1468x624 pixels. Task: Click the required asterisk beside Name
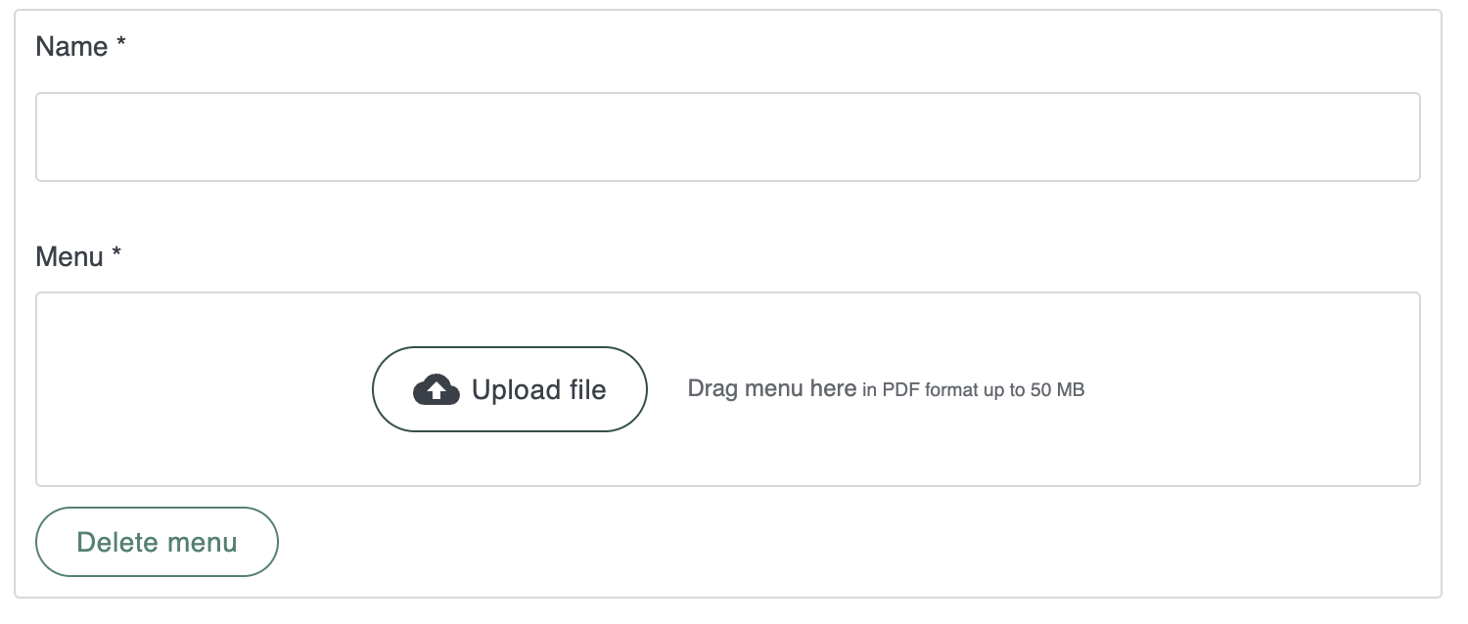121,46
